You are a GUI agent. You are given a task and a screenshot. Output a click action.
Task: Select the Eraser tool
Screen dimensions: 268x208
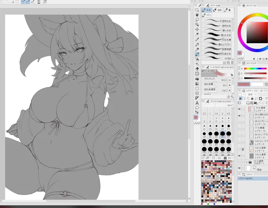pos(197,69)
